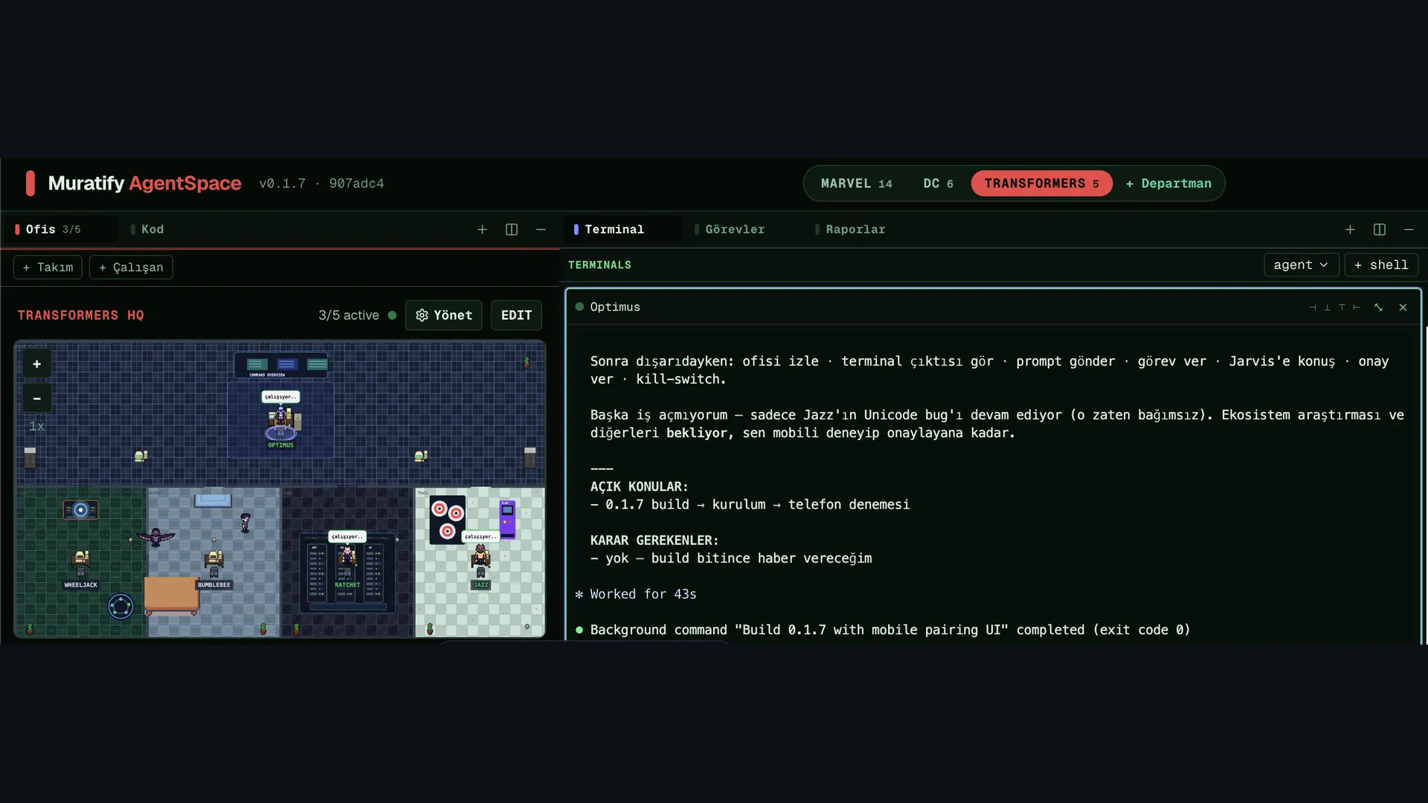
Task: Click the TRANSFORMERS HQ heading
Action: pyautogui.click(x=81, y=315)
